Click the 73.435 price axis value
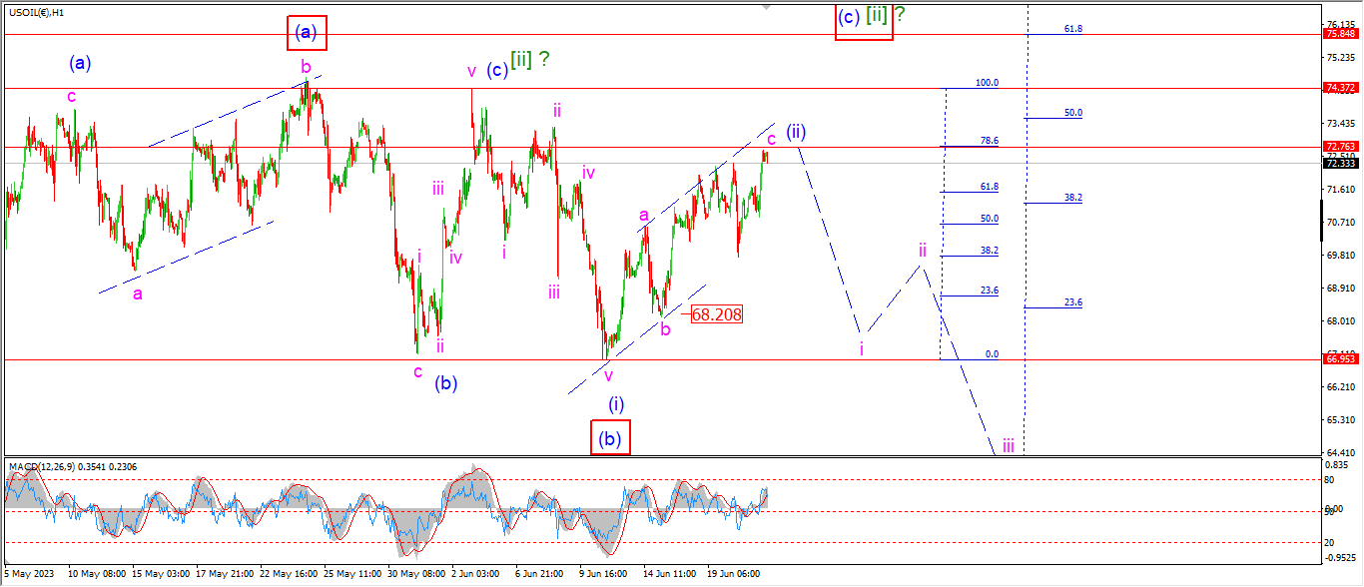The image size is (1364, 587). click(1342, 123)
